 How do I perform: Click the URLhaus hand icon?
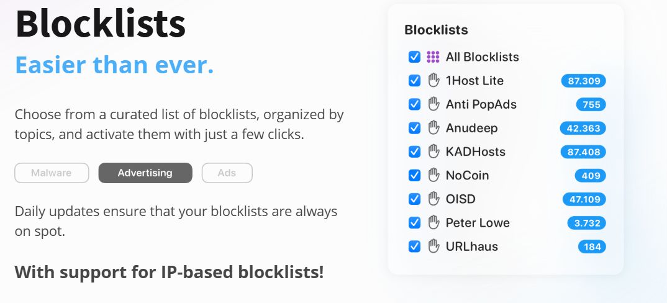[x=433, y=246]
